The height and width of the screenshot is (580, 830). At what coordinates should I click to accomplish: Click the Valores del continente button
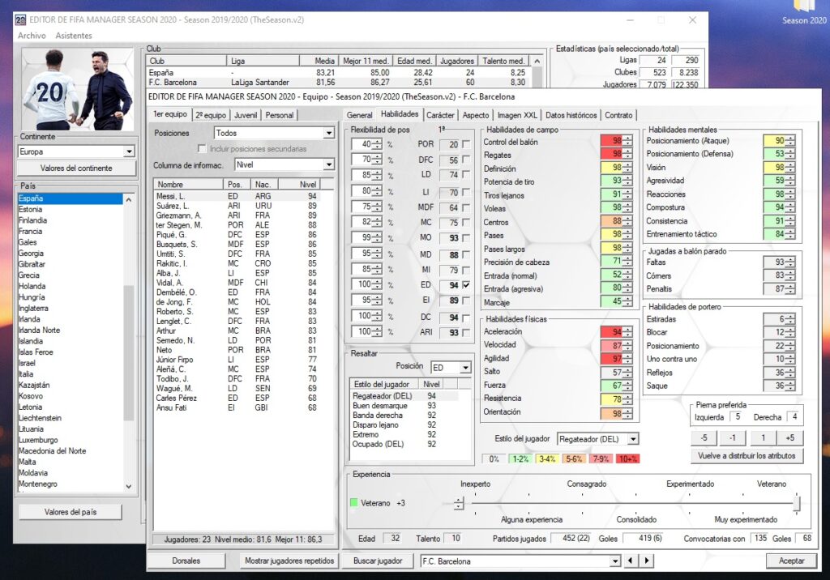coord(76,168)
